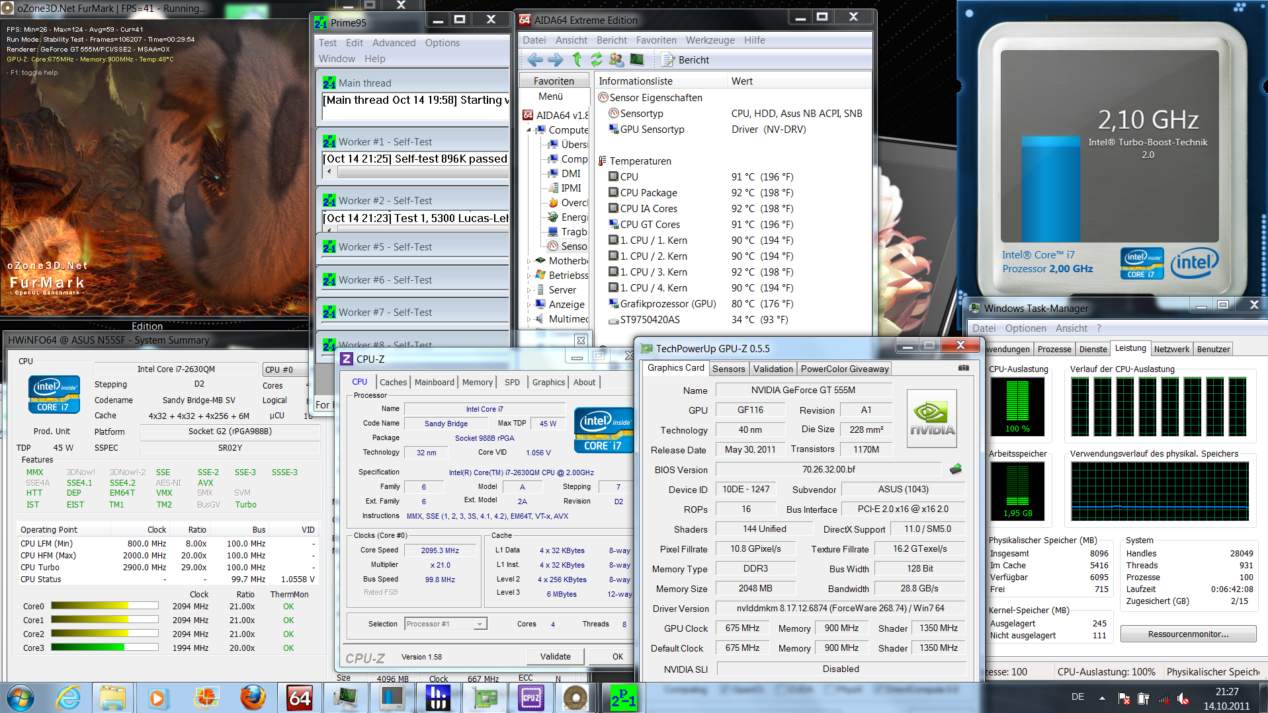Switch to the Mainboard tab in CPU-Z

pyautogui.click(x=434, y=382)
